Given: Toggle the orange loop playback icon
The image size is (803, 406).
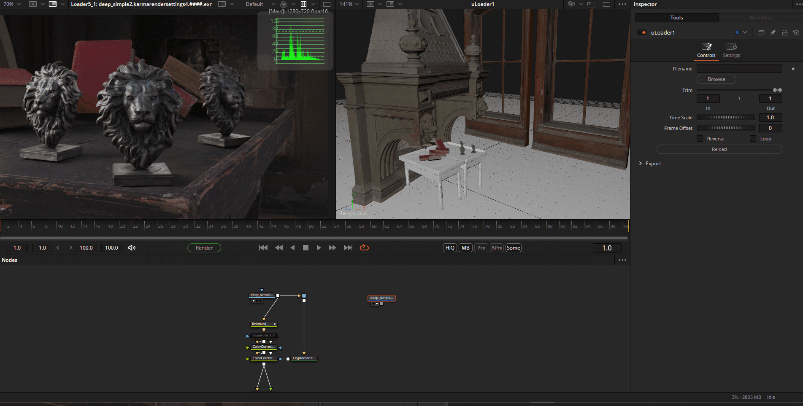Looking at the screenshot, I should pyautogui.click(x=364, y=247).
